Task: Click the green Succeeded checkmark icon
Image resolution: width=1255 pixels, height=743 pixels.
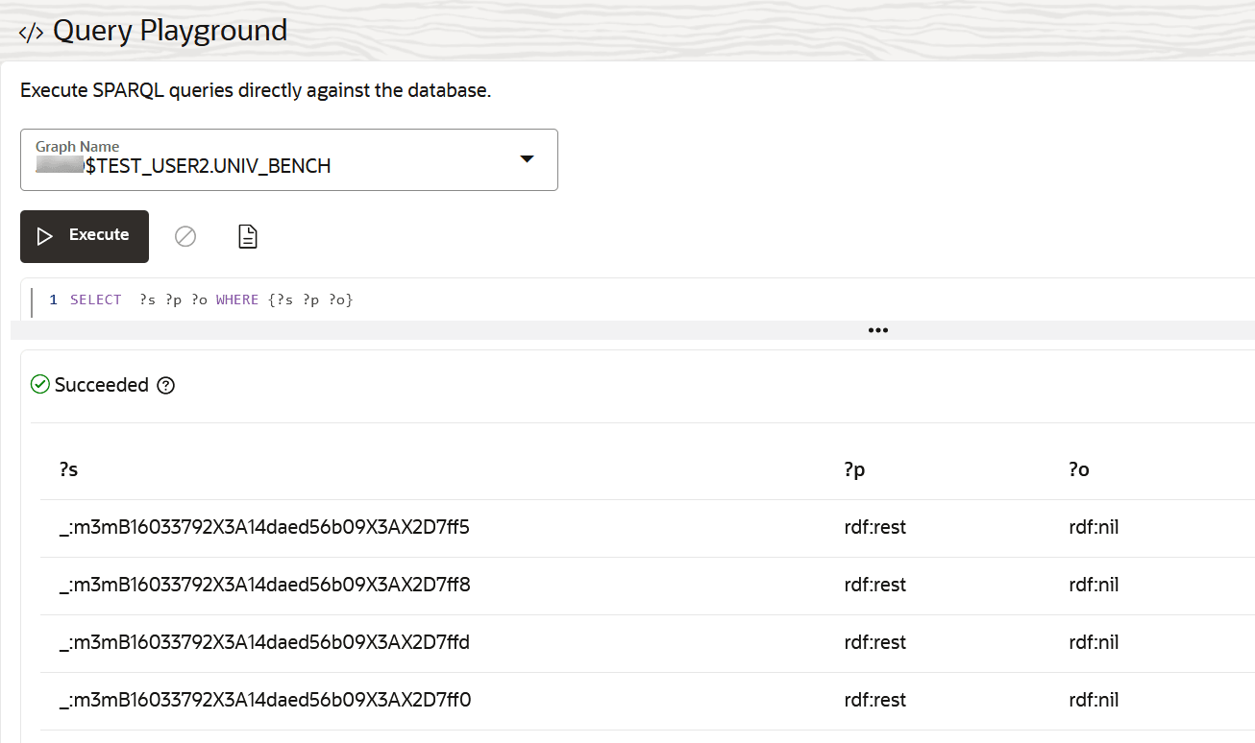Action: (40, 385)
